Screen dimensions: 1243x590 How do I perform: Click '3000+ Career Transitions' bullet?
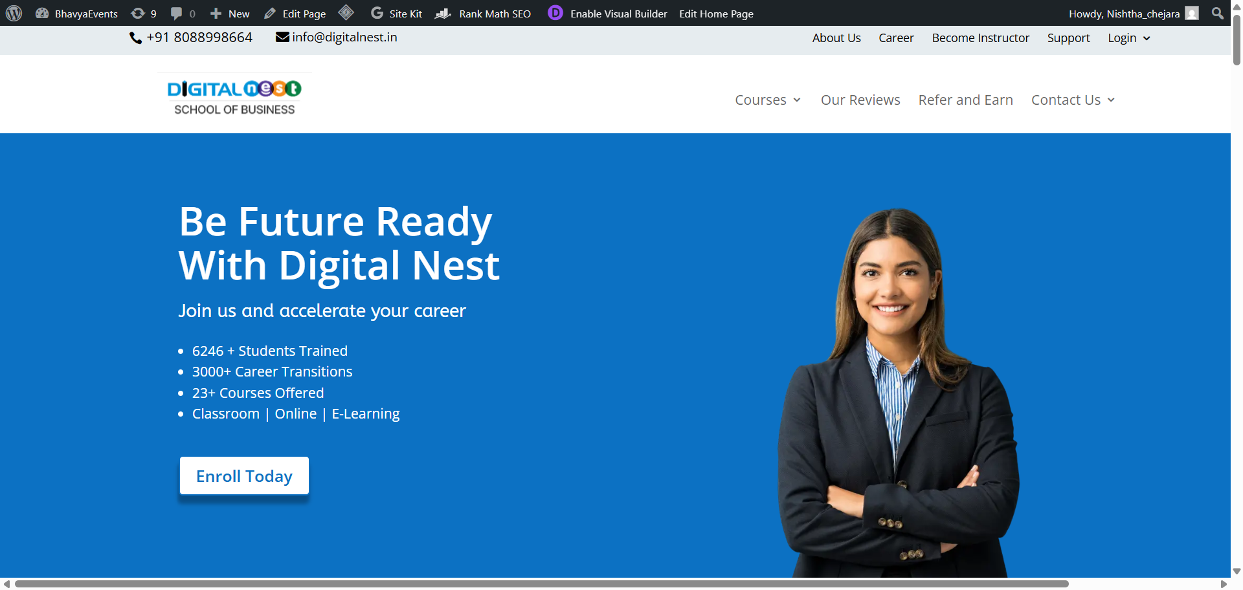(x=273, y=372)
